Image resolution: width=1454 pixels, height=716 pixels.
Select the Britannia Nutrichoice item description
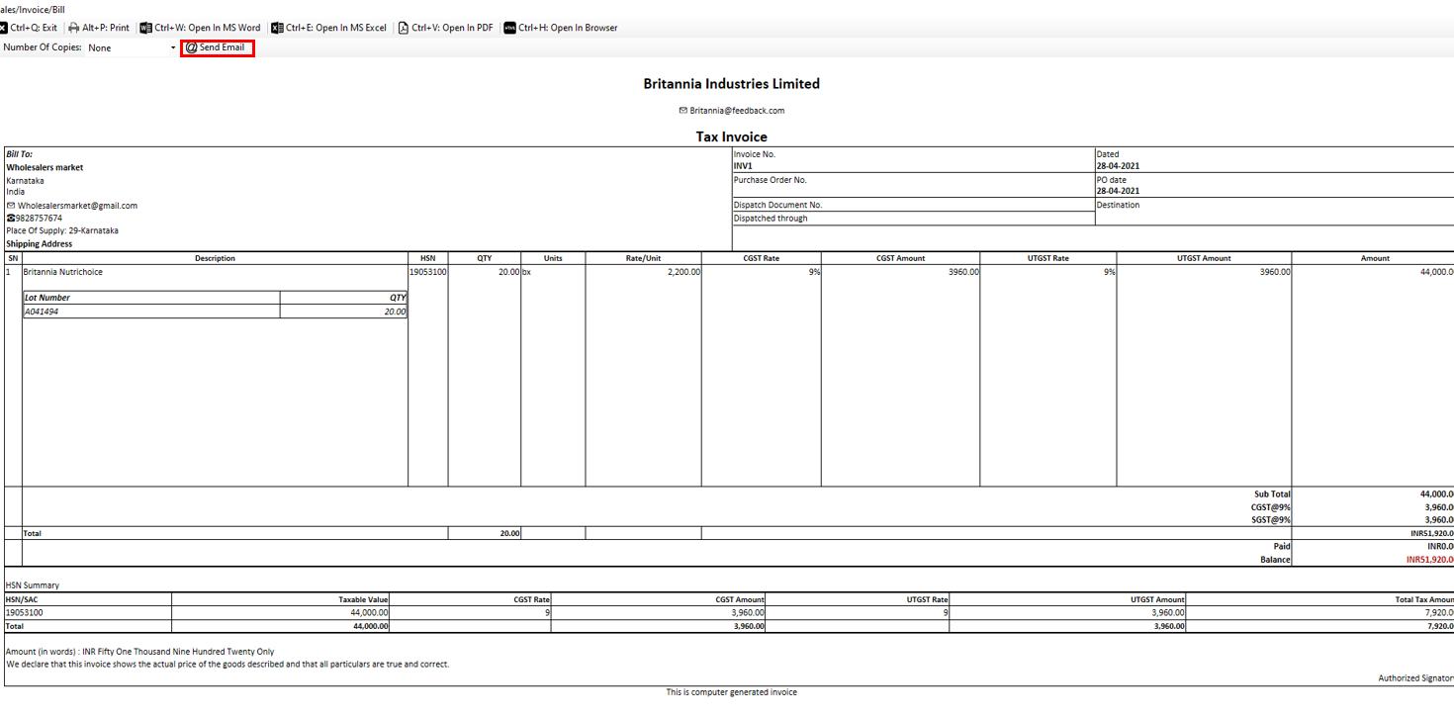coord(62,271)
